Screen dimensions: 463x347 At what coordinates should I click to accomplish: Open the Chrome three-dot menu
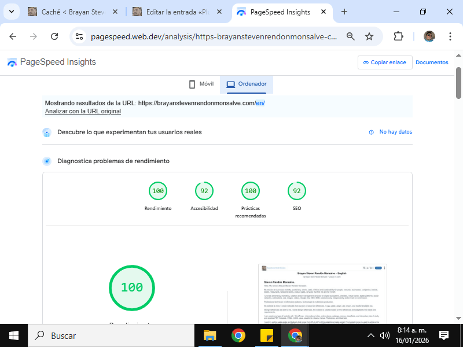pyautogui.click(x=450, y=36)
